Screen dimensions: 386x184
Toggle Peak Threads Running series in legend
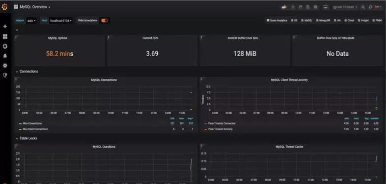pyautogui.click(x=220, y=129)
